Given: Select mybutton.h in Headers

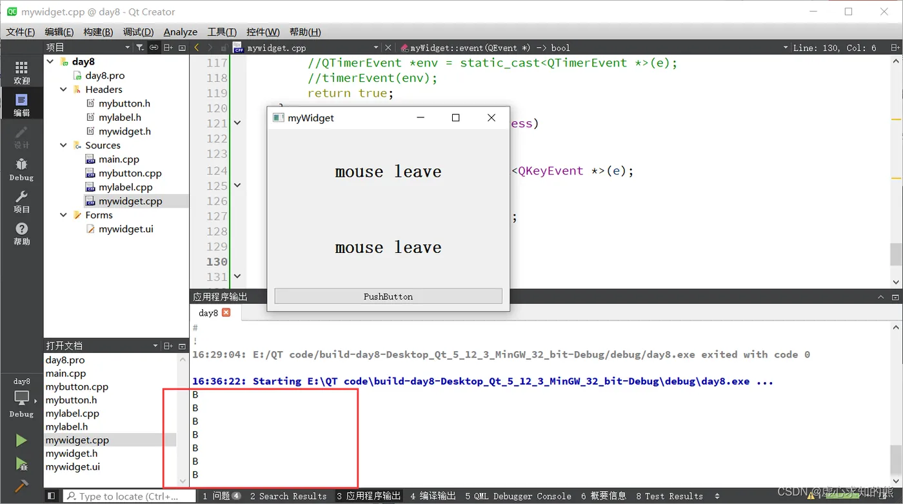Looking at the screenshot, I should [x=124, y=103].
